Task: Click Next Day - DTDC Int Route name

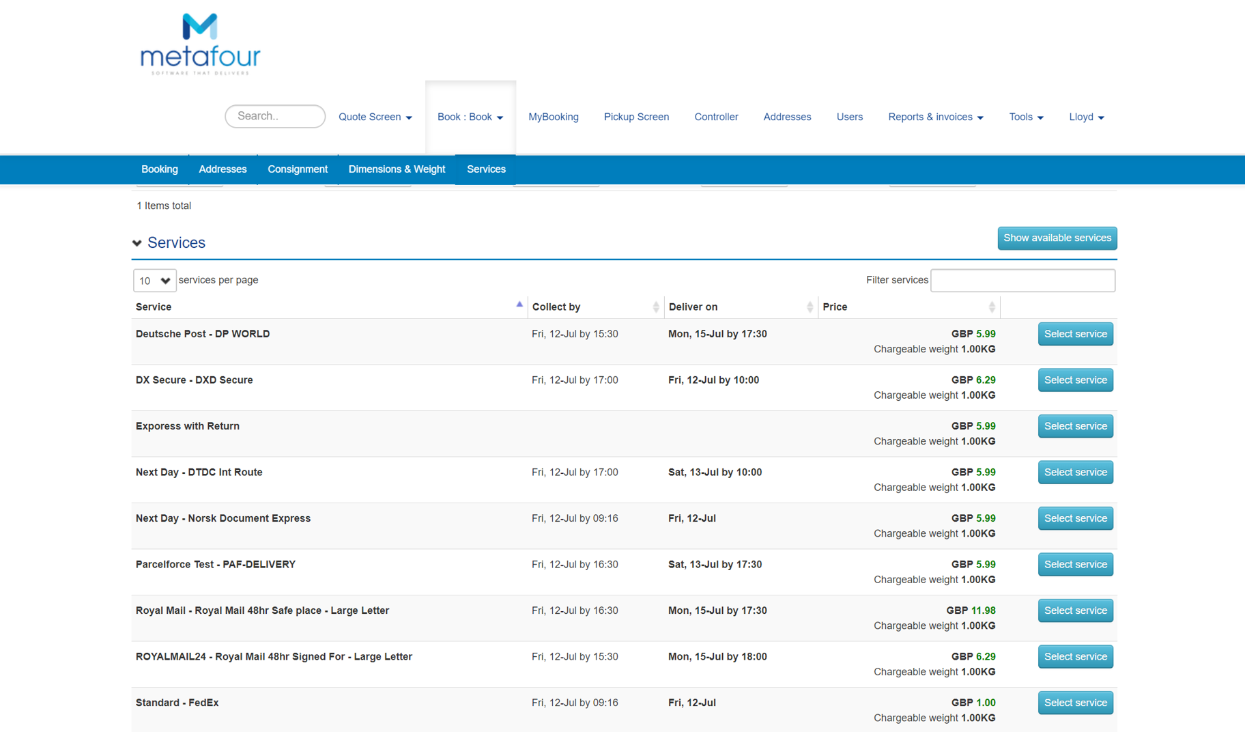Action: tap(199, 473)
